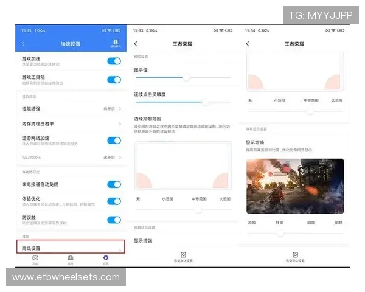Turn off the 游戏工具箱 switch
Screen dimensions: 365x292
pyautogui.click(x=114, y=80)
